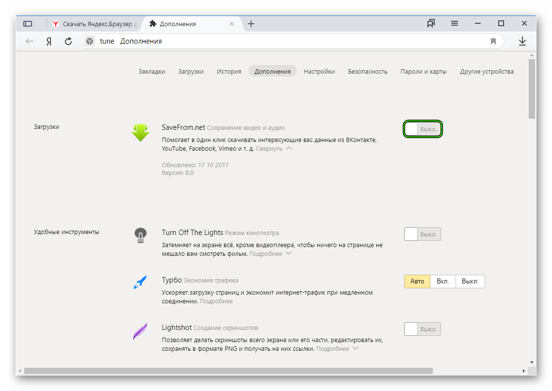The image size is (552, 391).
Task: Open the Пароли и карты section
Action: tap(424, 71)
